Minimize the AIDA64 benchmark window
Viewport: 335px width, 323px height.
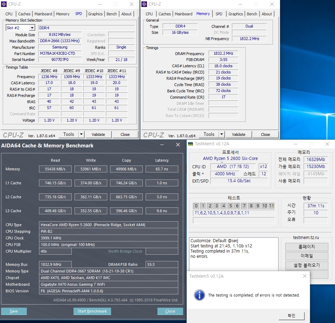point(162,145)
